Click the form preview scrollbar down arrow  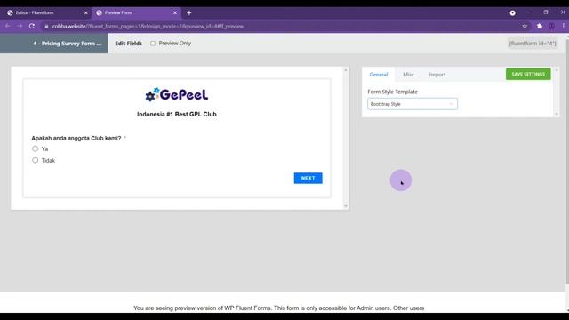(x=346, y=206)
